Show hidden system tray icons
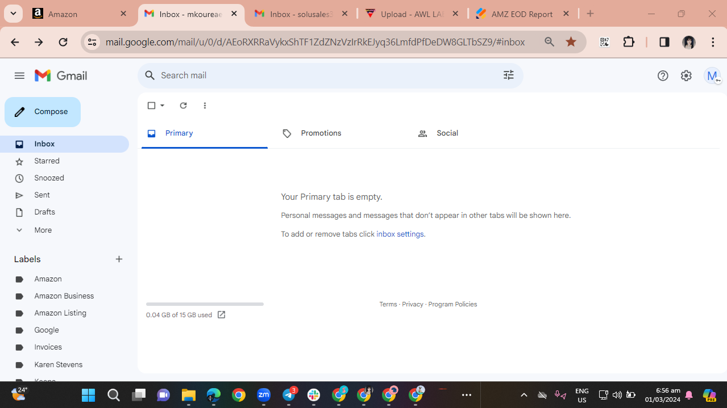This screenshot has width=727, height=408. pos(524,395)
